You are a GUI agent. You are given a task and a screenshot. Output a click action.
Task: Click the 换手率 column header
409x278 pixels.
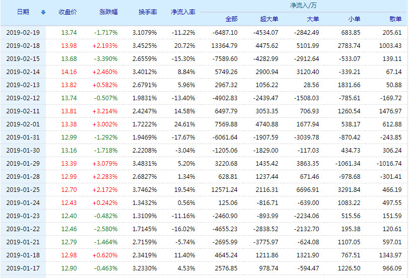[x=147, y=12]
